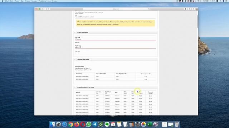Click the "New Left Team BV" column header
This screenshot has height=128, width=229.
point(101,74)
